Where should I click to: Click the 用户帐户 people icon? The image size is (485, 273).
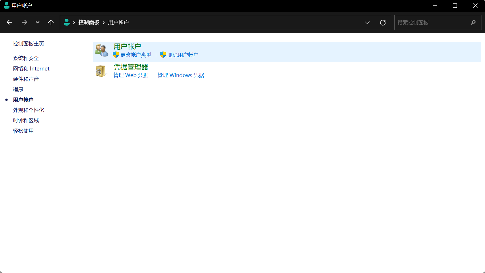click(101, 50)
